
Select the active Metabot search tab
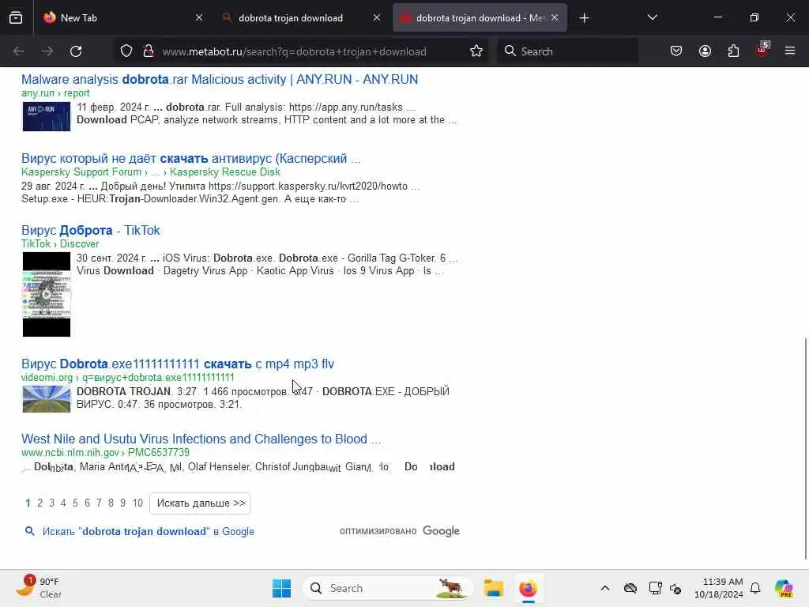tap(480, 18)
